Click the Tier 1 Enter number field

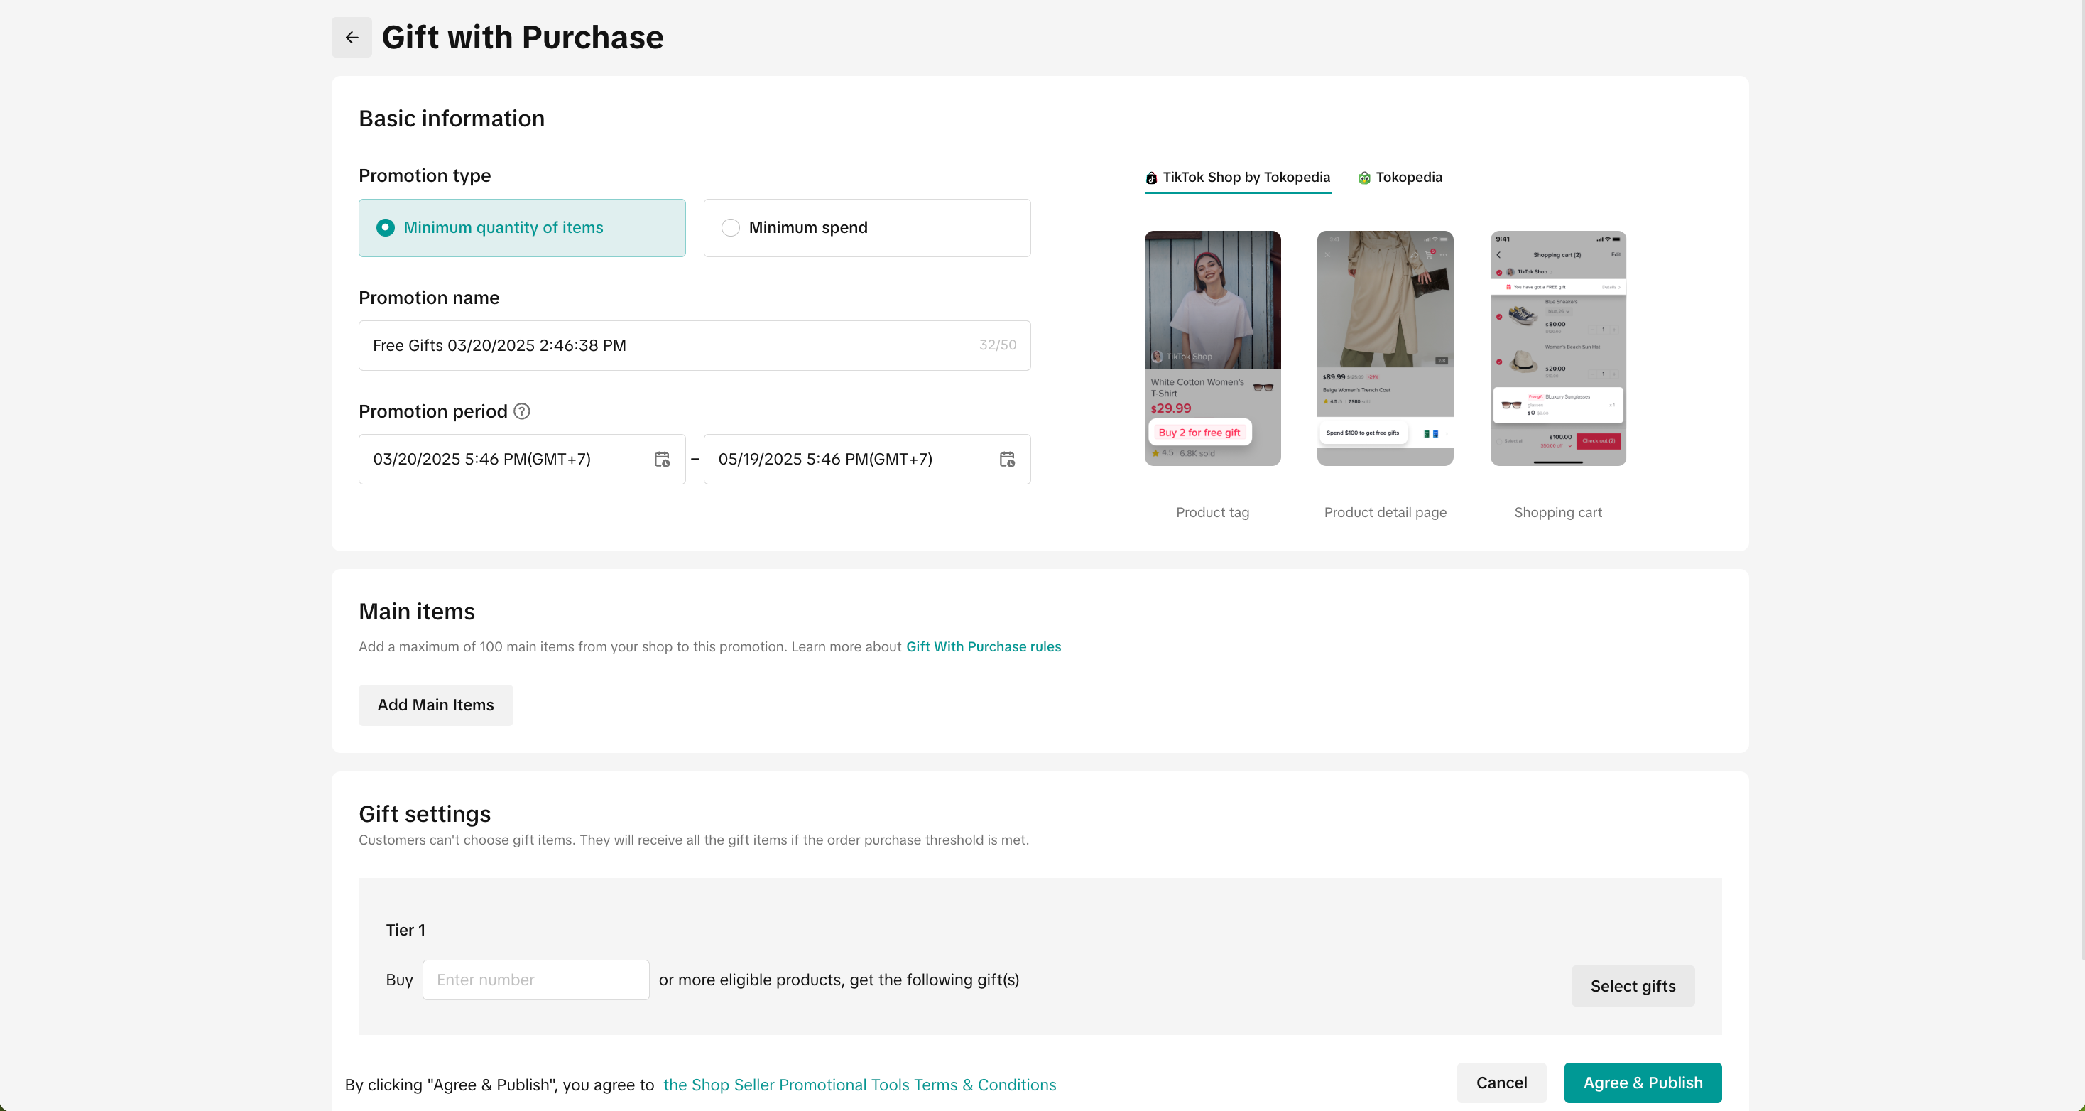pos(535,980)
